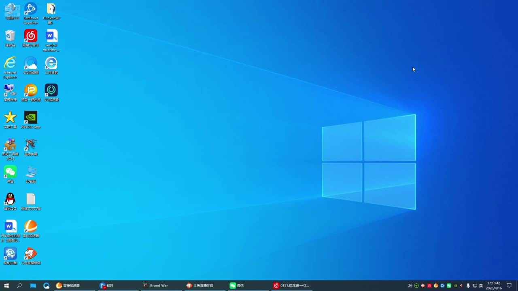This screenshot has width=518, height=291.
Task: Open the notification center in the taskbar
Action: [x=509, y=285]
